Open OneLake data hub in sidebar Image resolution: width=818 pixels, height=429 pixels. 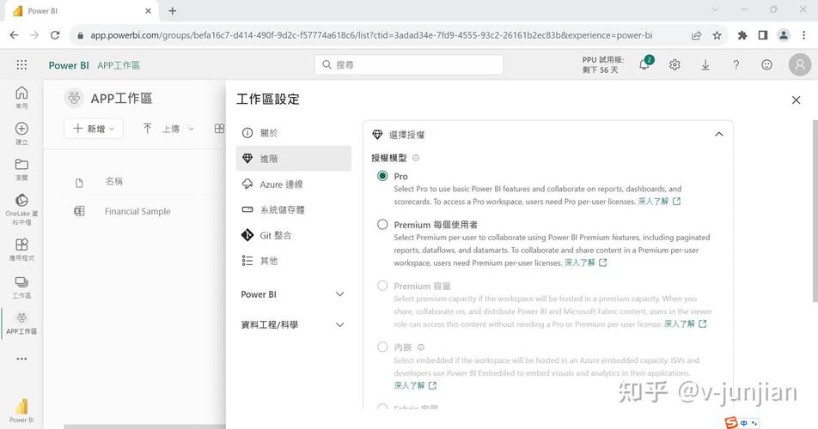click(21, 205)
